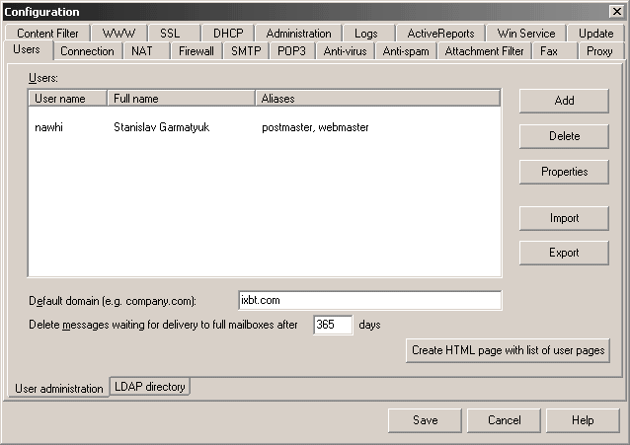Save the configuration

[x=425, y=420]
